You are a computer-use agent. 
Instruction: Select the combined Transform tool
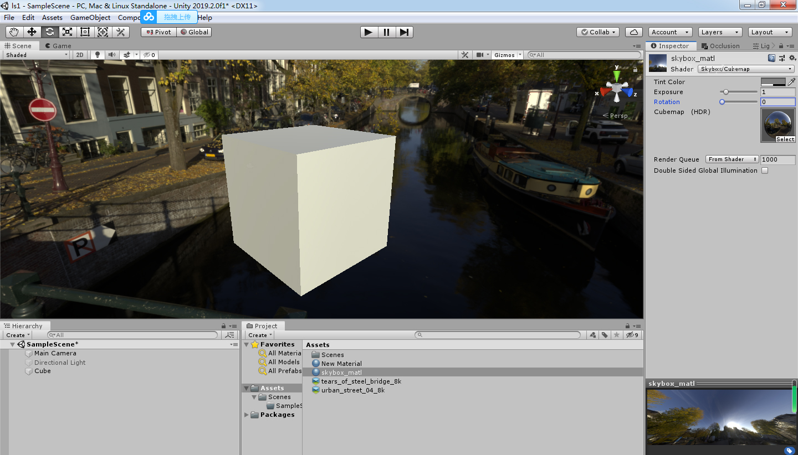pos(103,32)
